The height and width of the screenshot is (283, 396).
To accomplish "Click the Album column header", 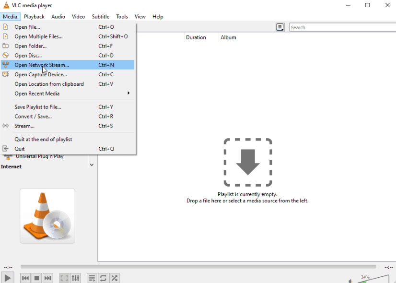I will coord(228,37).
